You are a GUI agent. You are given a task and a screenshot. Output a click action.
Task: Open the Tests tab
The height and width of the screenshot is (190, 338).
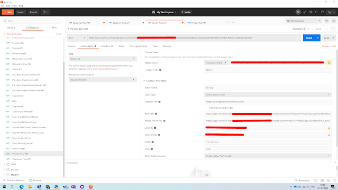pos(155,46)
